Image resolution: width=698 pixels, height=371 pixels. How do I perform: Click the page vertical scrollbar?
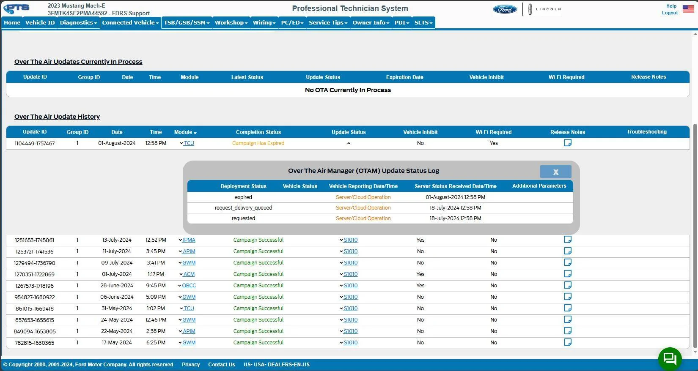pyautogui.click(x=695, y=237)
